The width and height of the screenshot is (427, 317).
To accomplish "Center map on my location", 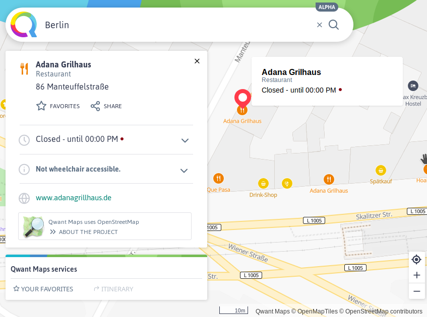I will tap(416, 259).
